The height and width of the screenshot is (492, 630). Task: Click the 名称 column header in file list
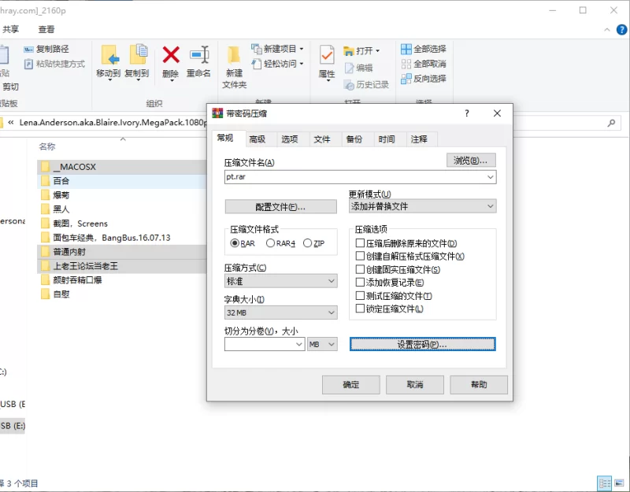coord(47,146)
